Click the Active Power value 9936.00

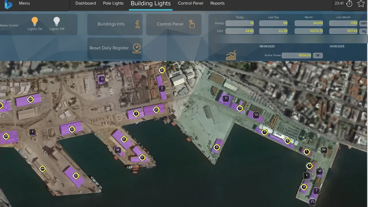(297, 55)
